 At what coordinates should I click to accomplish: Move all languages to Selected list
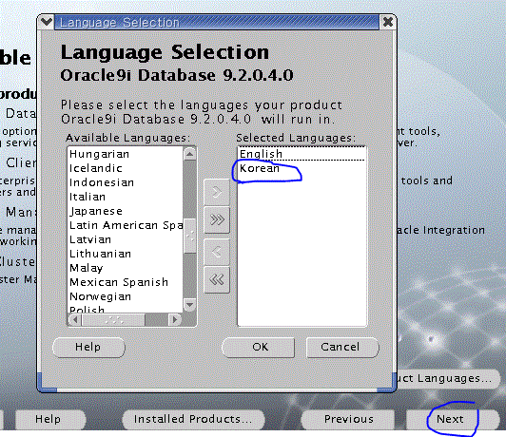click(x=217, y=220)
